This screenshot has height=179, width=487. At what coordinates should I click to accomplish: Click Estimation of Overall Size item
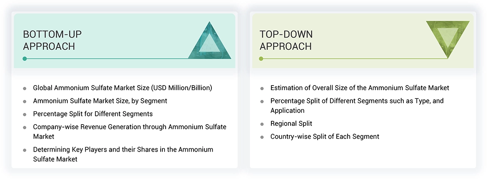[360, 88]
